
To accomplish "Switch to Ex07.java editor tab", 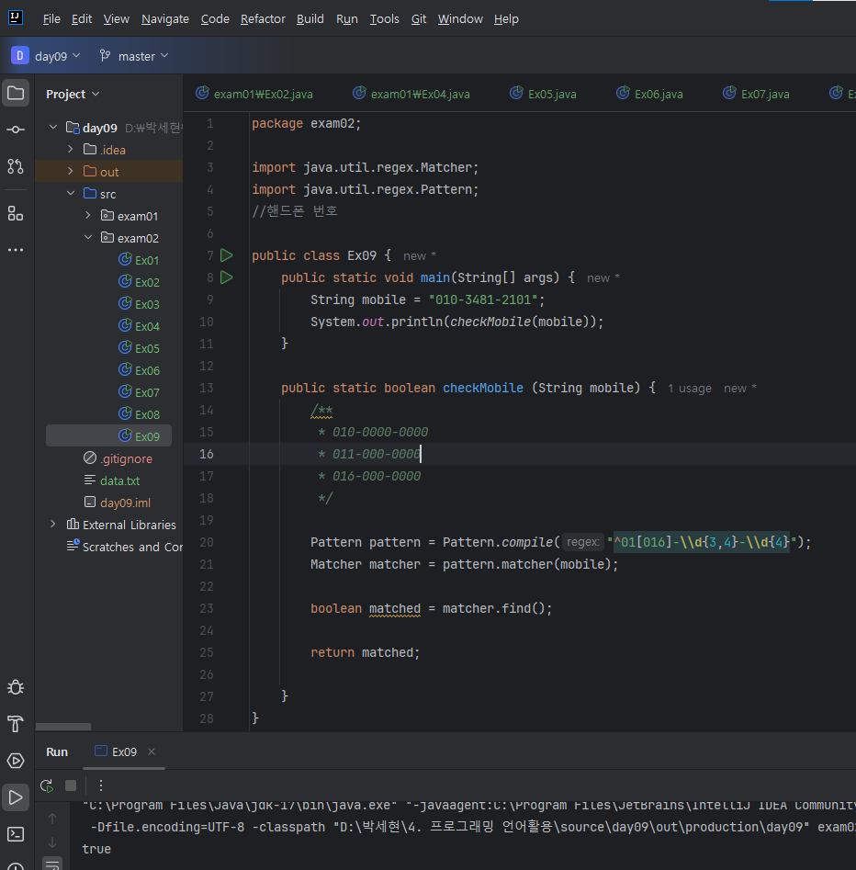I will [756, 94].
